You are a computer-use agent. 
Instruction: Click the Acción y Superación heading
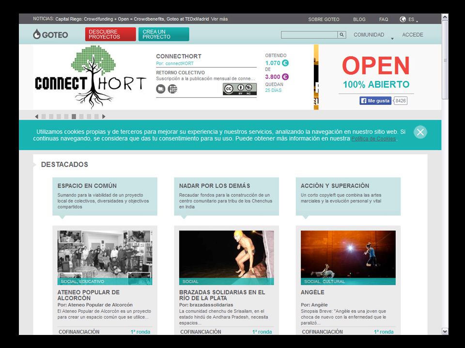click(x=335, y=186)
